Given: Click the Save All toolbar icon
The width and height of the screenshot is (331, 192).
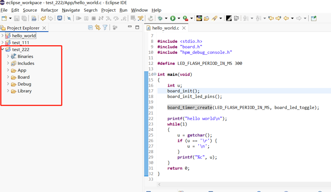Looking at the screenshot, I should (x=24, y=19).
